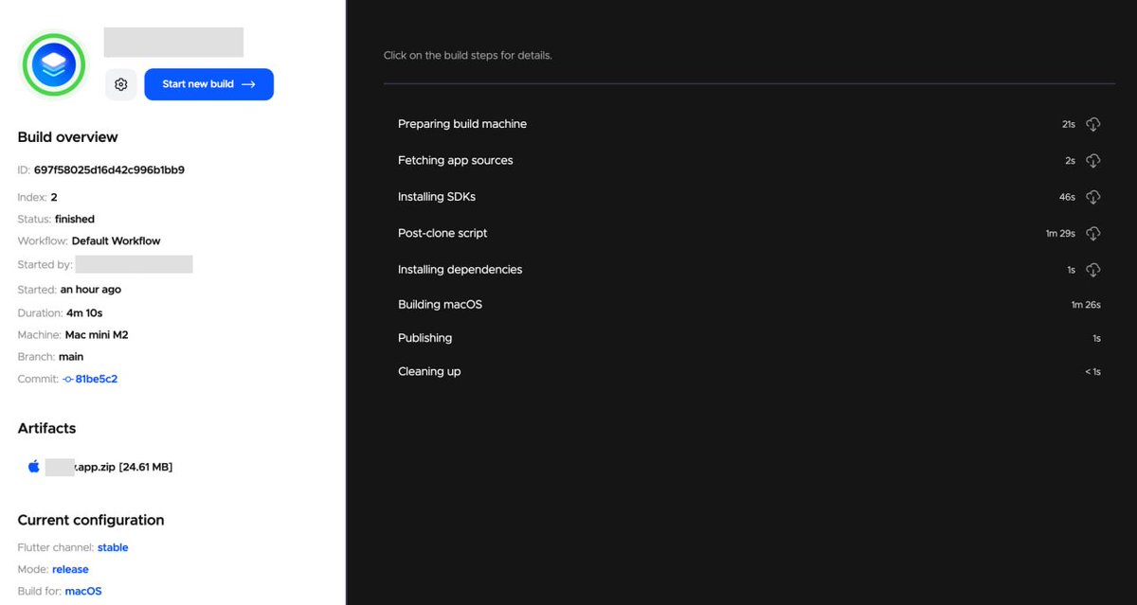Click the 21s Preparing build machine duration
The width and height of the screenshot is (1137, 605).
[x=1069, y=124]
